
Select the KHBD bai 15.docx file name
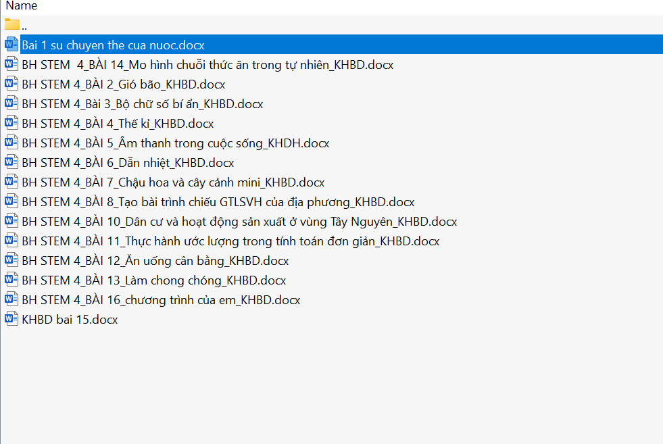click(x=70, y=320)
